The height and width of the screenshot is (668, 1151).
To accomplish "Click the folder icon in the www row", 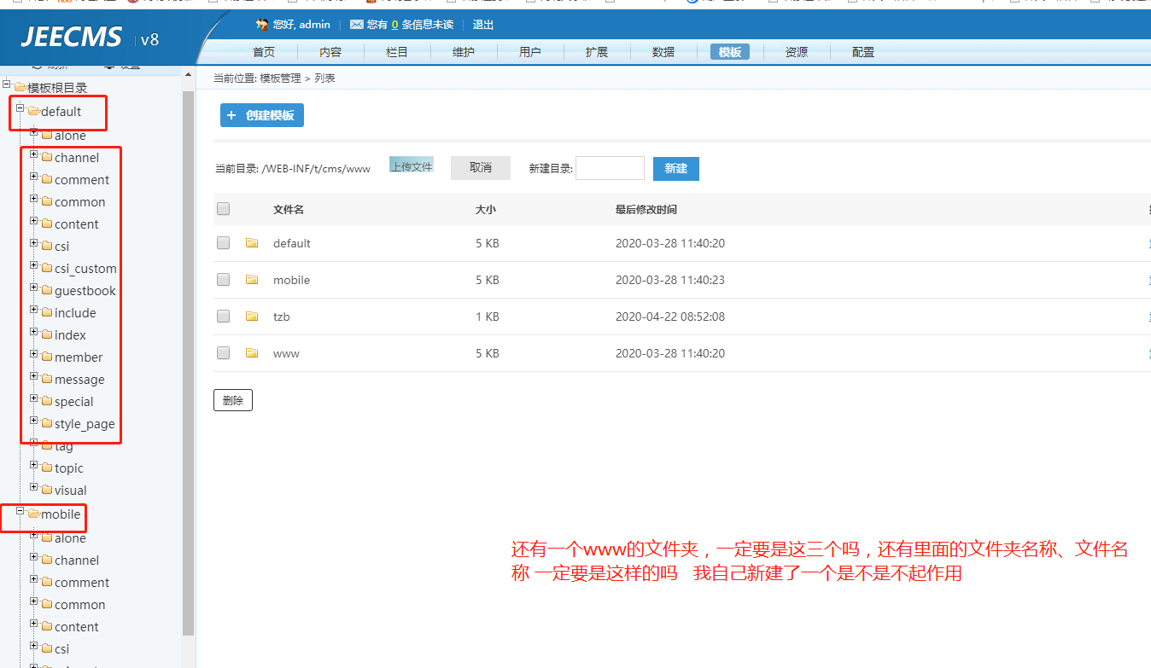I will tap(252, 353).
